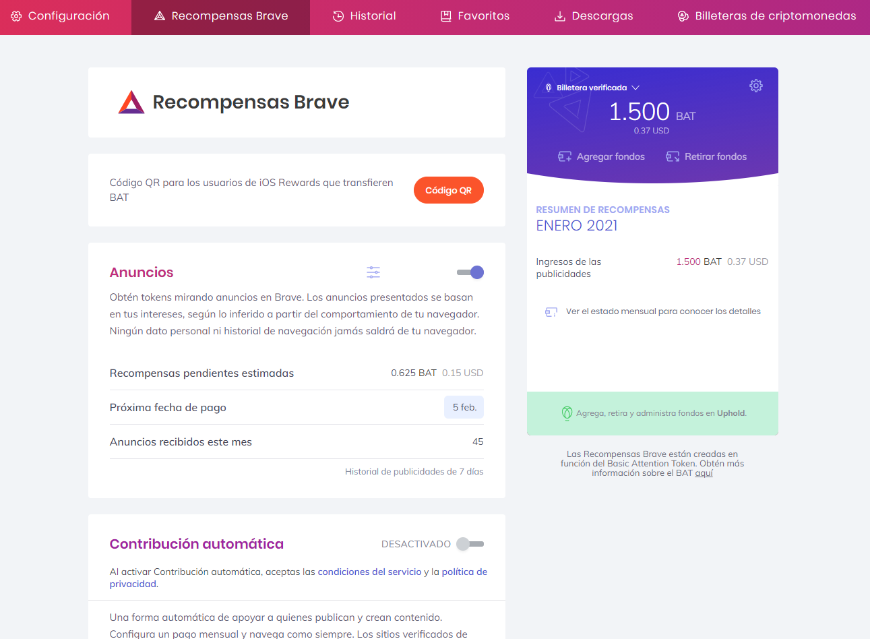
Task: Select the Recompensas Brave tab
Action: click(x=221, y=16)
